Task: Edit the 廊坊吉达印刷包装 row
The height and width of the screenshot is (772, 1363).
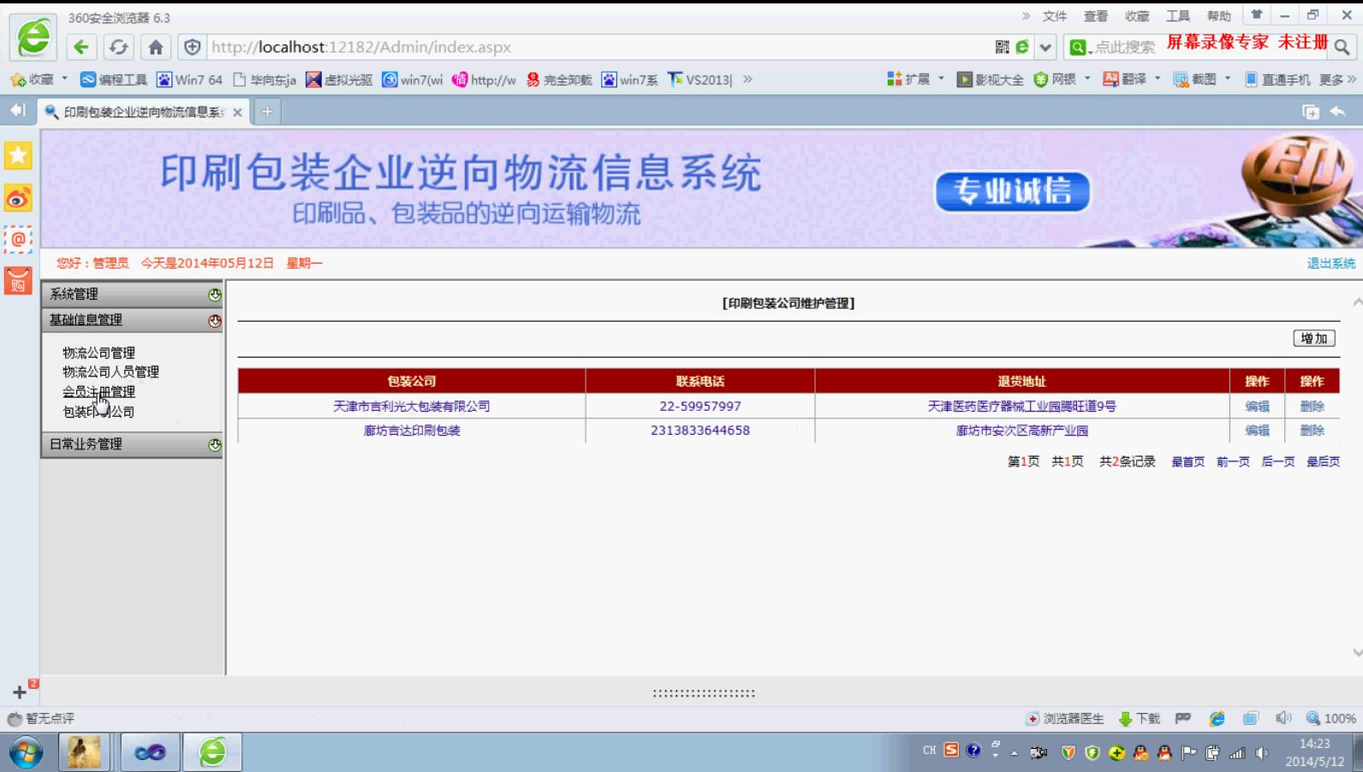Action: pyautogui.click(x=1257, y=431)
